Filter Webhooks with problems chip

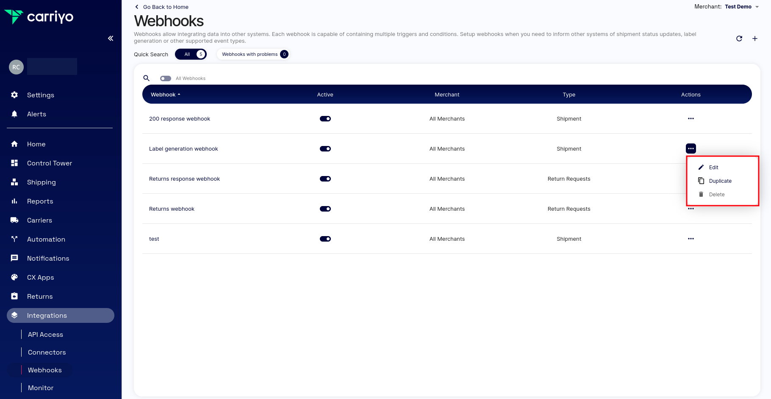(253, 54)
